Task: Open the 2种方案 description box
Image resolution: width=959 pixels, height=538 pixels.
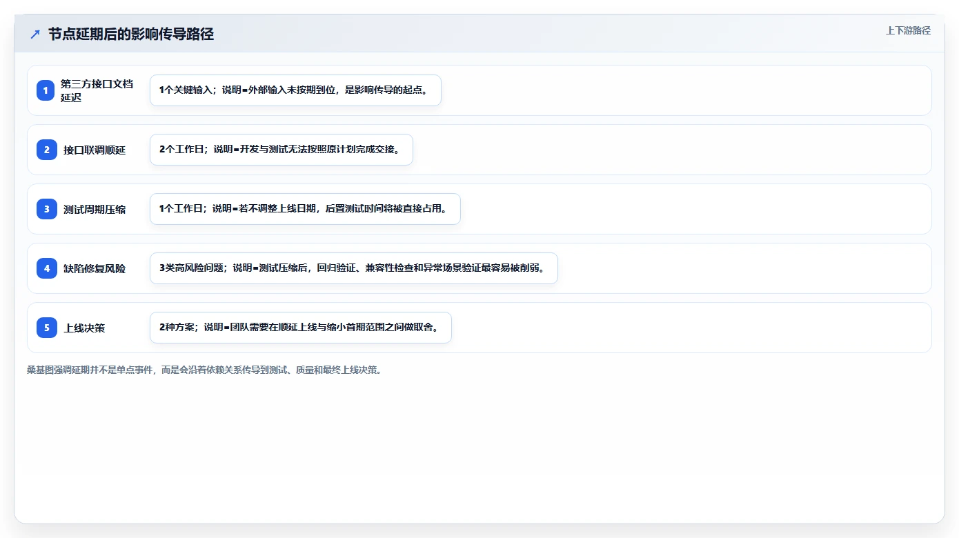Action: tap(301, 328)
